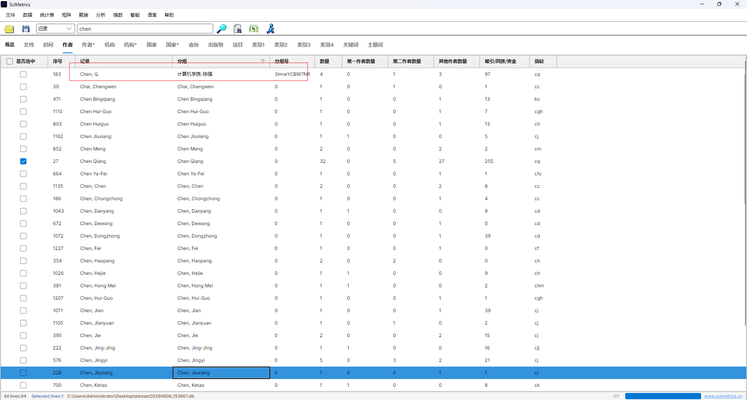Viewport: 747px width, 400px height.
Task: Click the save document file icon
Action: tap(237, 29)
